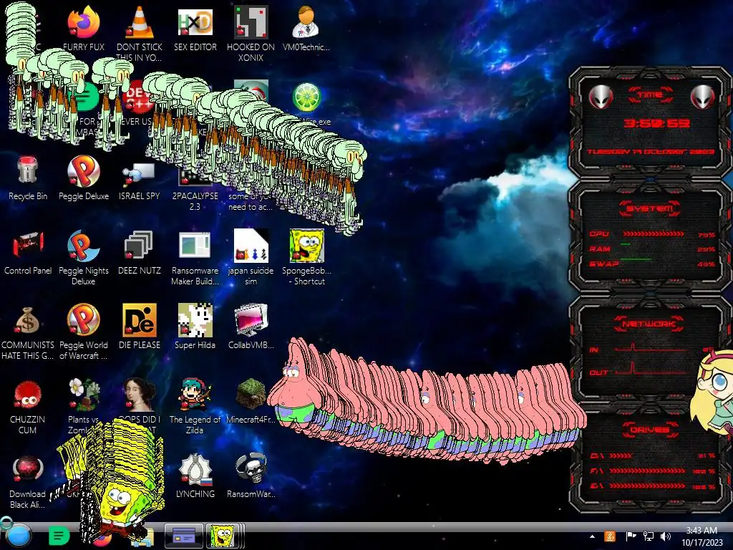Open the RansomWar... skull headphones icon

click(x=251, y=468)
